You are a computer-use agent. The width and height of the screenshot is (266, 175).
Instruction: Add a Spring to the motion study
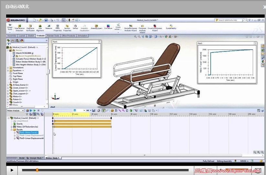click(x=116, y=110)
